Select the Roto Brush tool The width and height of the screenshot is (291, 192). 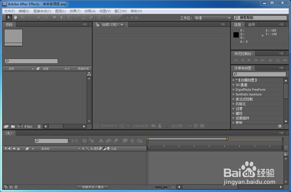100,18
